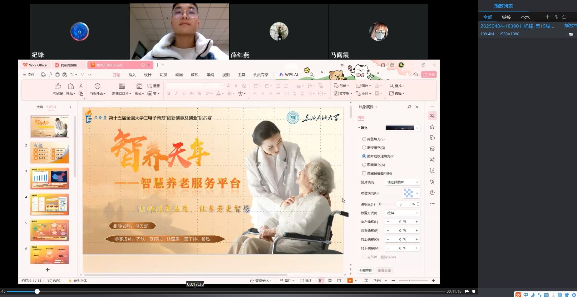
Task: Seek on the video player progress bar
Action: (226, 291)
